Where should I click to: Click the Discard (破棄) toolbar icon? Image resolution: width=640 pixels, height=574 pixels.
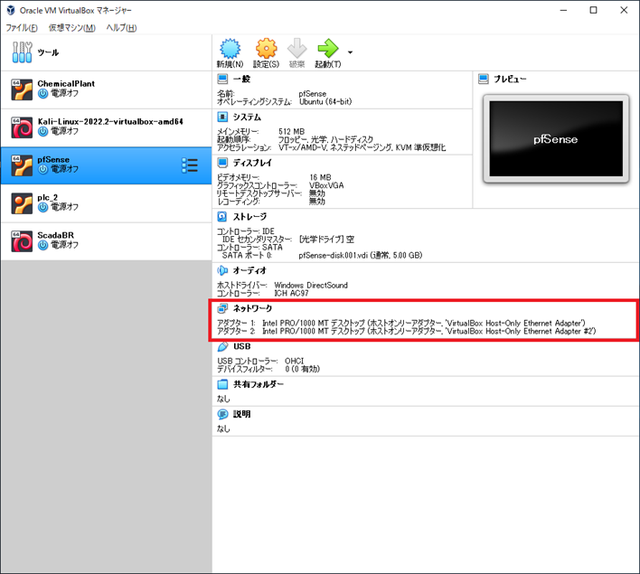pos(296,49)
